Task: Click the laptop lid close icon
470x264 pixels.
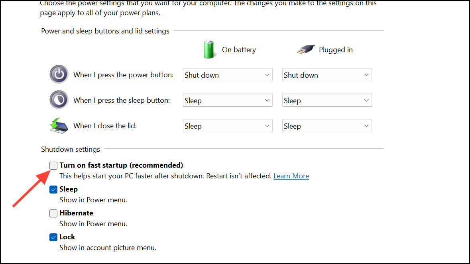Action: pyautogui.click(x=59, y=126)
